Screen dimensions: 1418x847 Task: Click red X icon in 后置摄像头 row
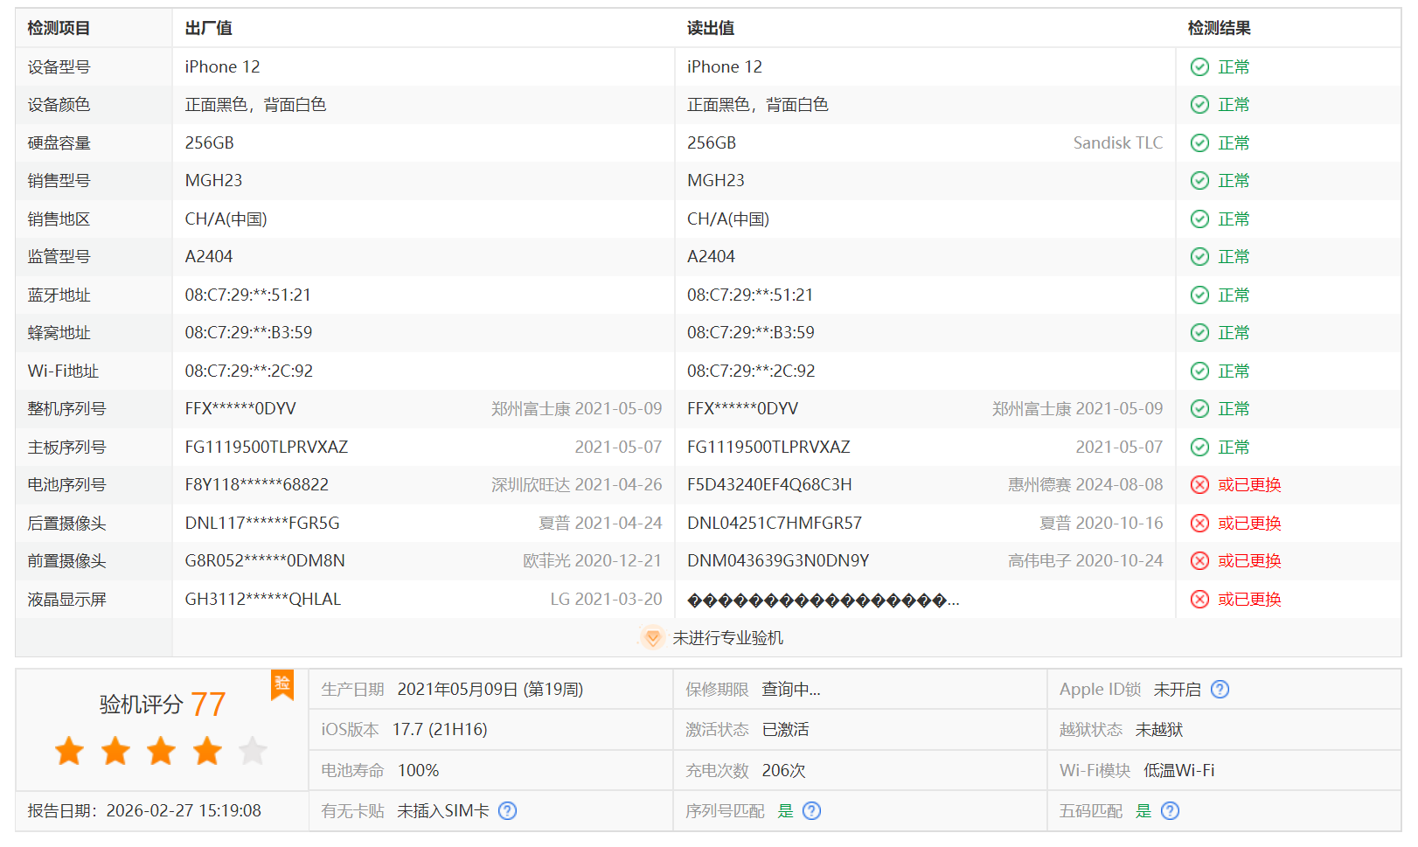(x=1199, y=524)
